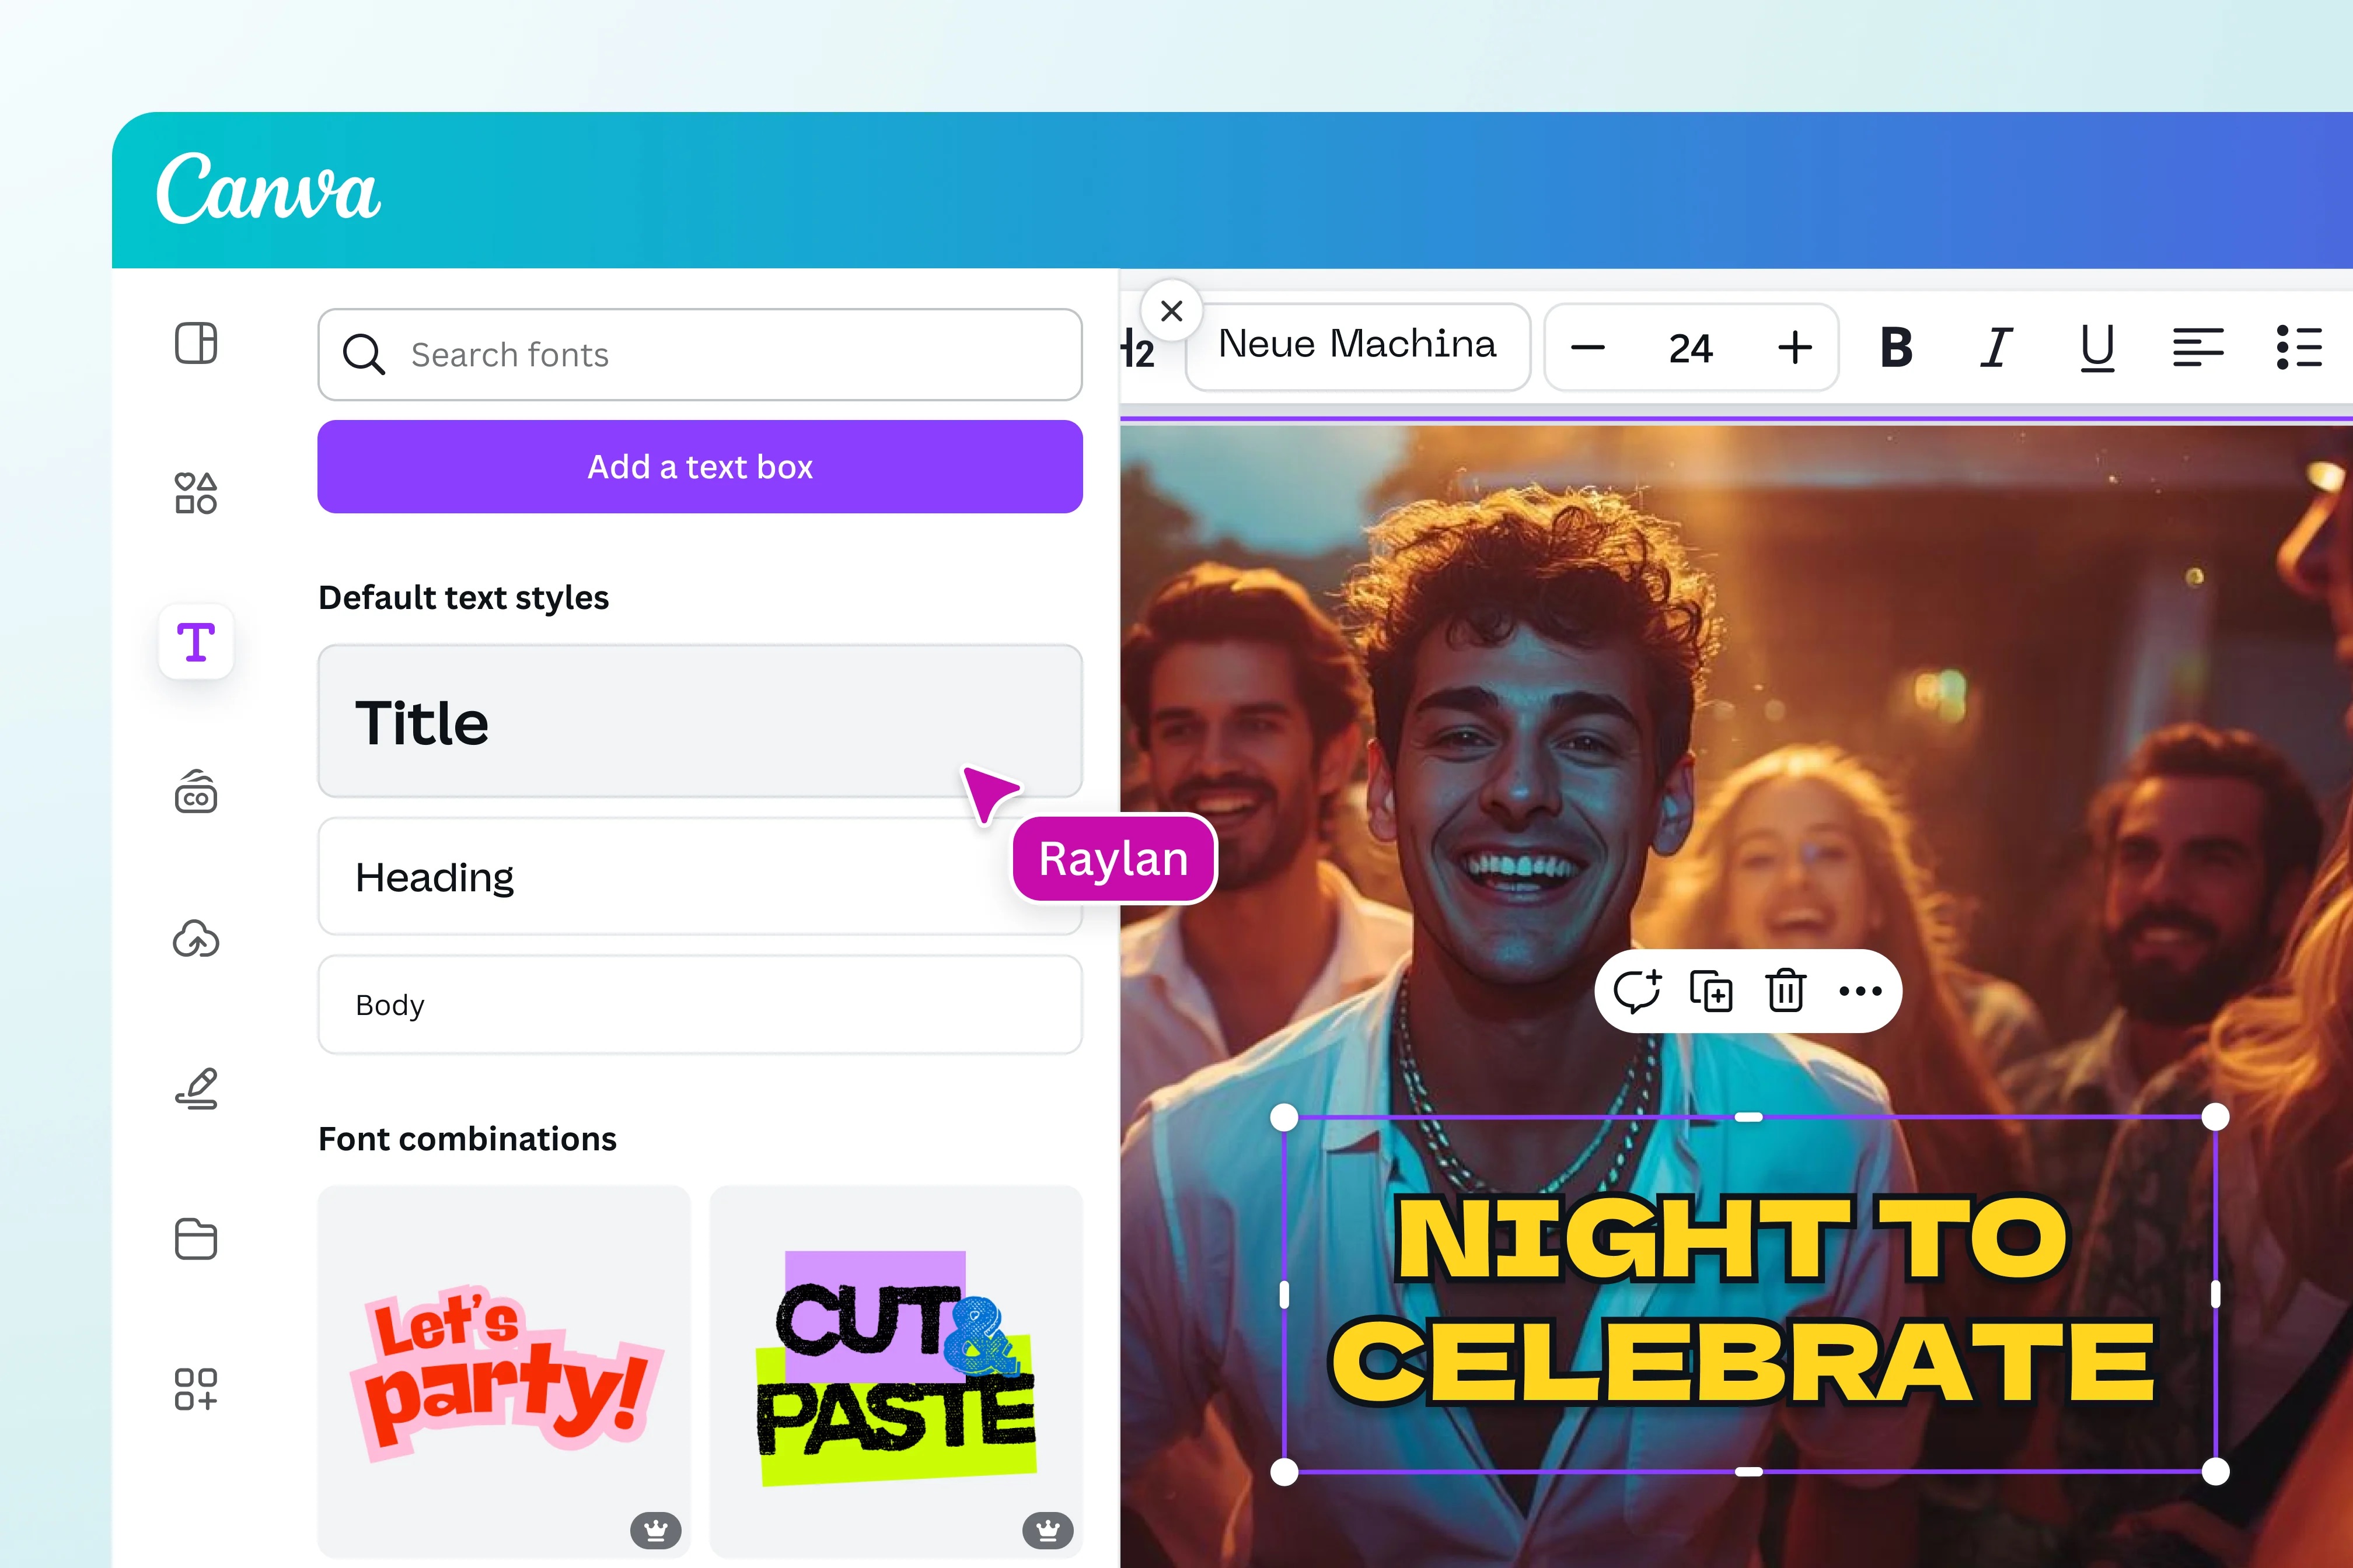Image resolution: width=2353 pixels, height=1568 pixels.
Task: Select the Draw pen sidebar icon
Action: click(x=196, y=1088)
